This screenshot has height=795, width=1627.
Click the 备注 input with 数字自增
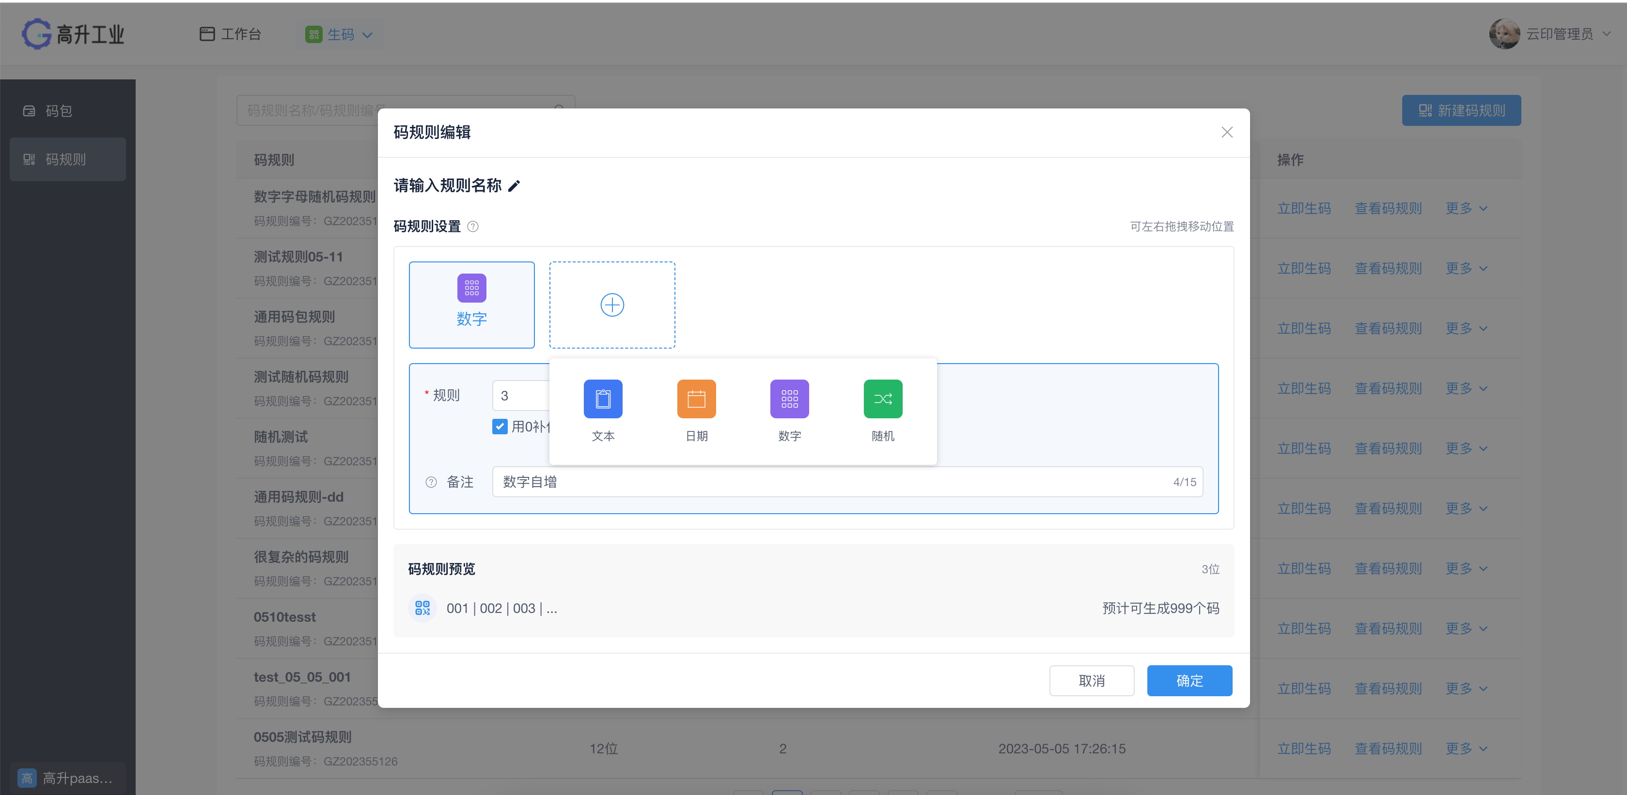847,482
